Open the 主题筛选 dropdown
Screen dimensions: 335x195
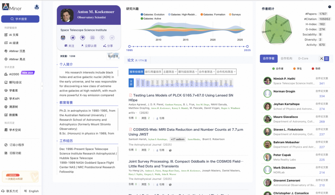(x=170, y=72)
